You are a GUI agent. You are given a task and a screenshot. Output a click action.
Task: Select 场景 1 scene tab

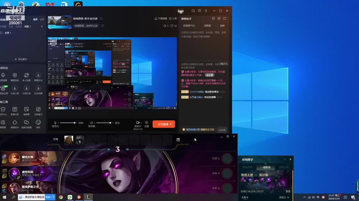click(x=27, y=27)
